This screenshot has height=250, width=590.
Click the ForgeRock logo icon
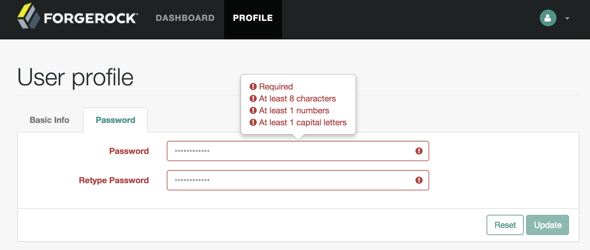tap(28, 16)
